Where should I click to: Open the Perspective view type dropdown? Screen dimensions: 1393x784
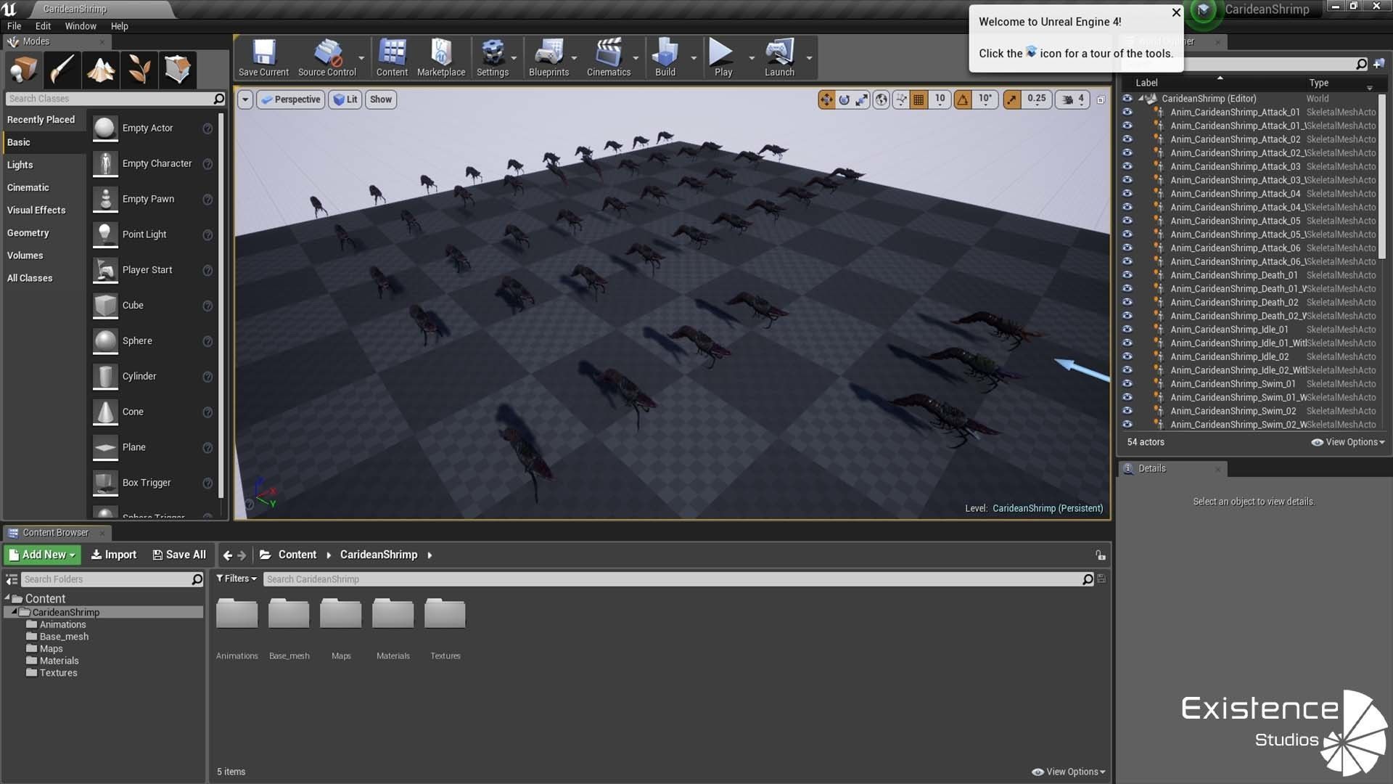point(290,99)
